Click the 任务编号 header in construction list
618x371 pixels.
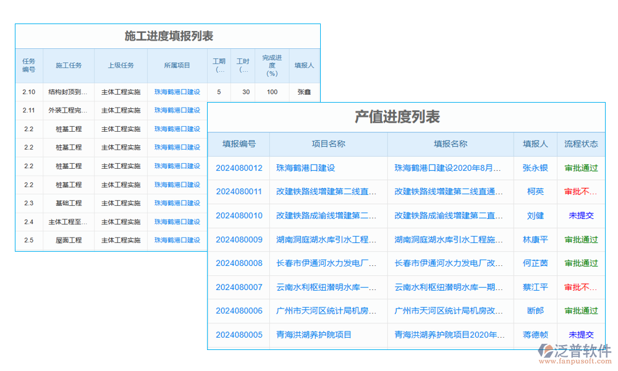(29, 66)
